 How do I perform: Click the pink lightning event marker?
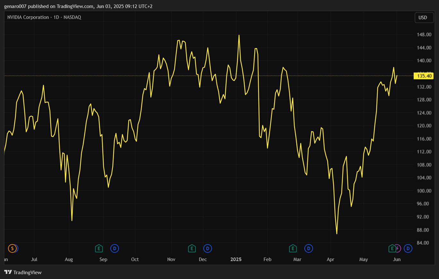[x=398, y=248]
